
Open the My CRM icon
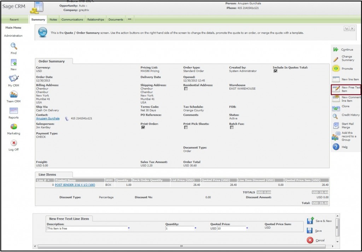coord(14,78)
